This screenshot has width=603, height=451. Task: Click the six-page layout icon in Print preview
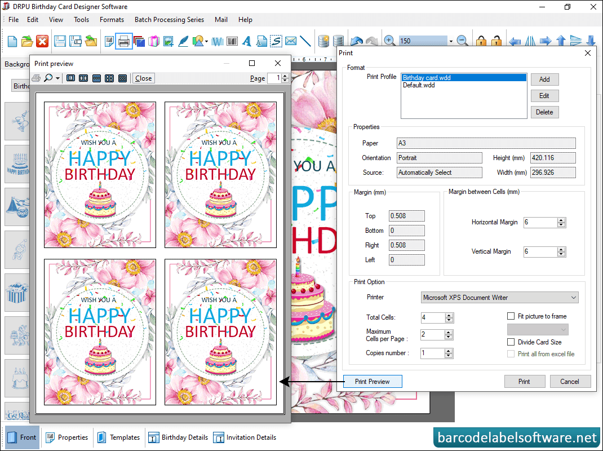coord(123,78)
